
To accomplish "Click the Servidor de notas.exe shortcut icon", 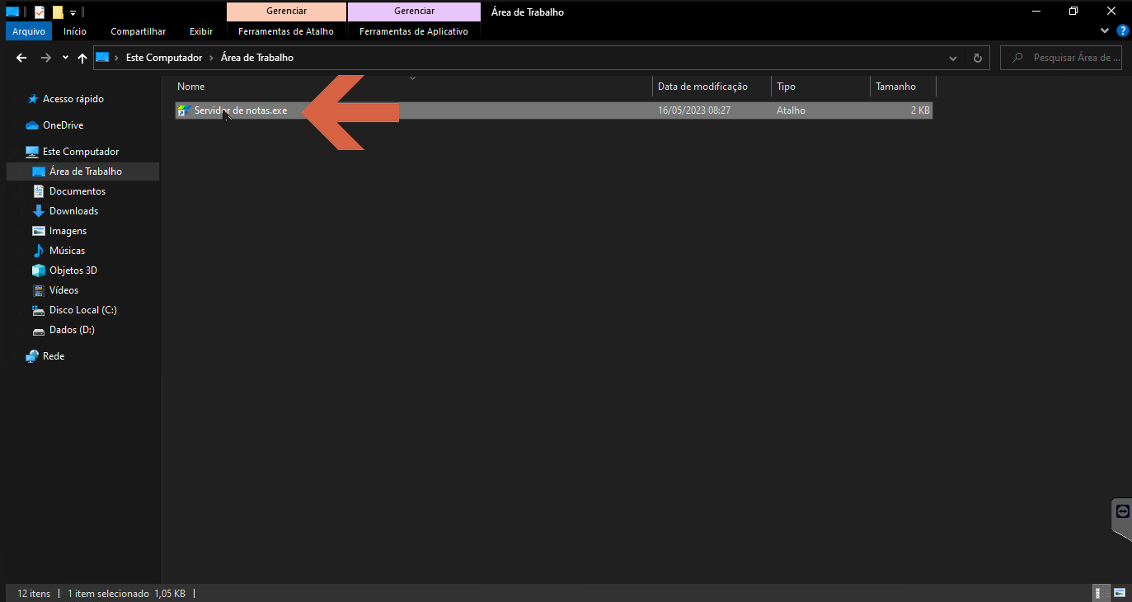I will (x=185, y=111).
